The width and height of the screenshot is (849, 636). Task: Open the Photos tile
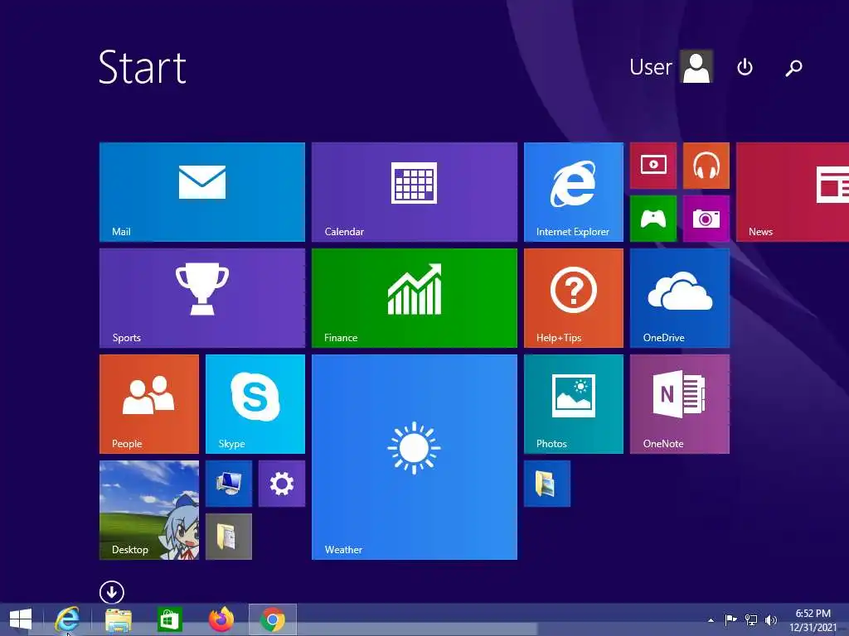(574, 404)
